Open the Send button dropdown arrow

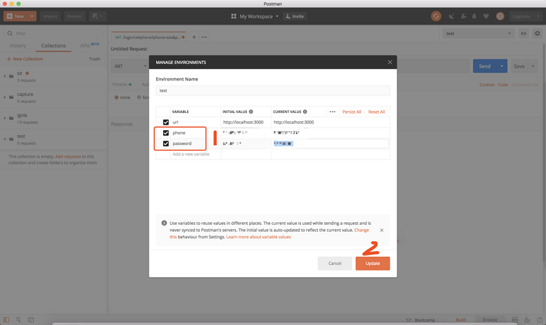pyautogui.click(x=502, y=66)
